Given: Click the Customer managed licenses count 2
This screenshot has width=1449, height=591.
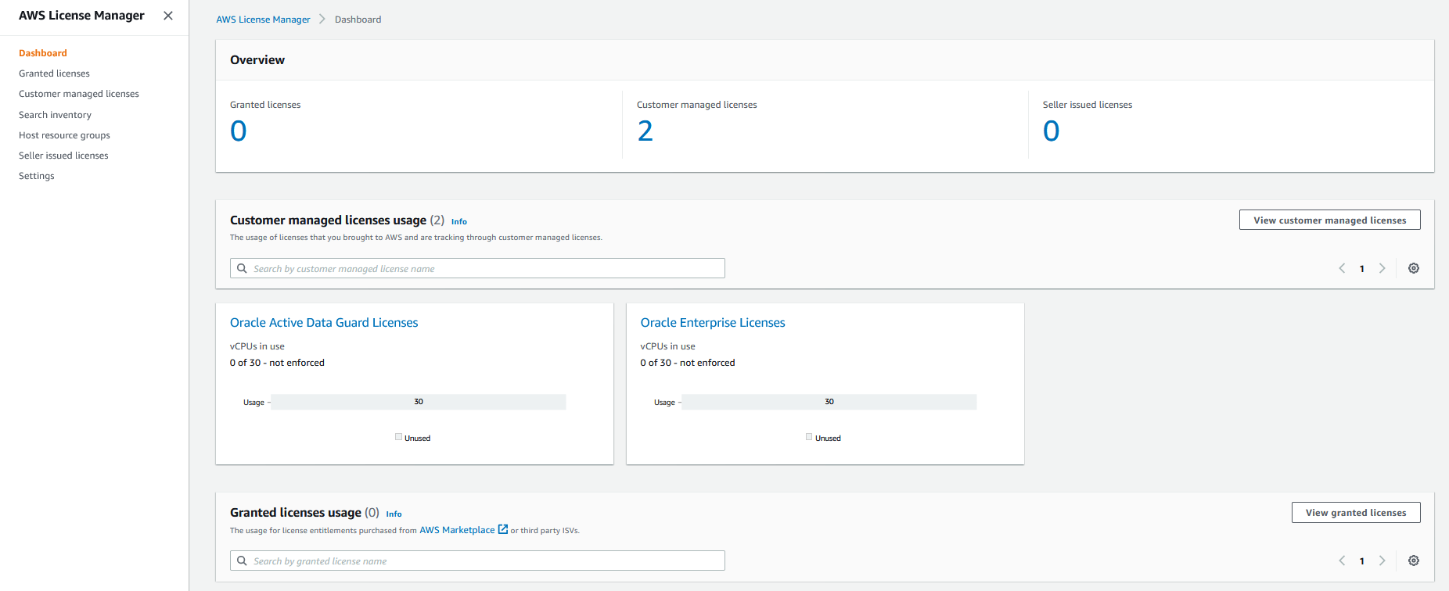Looking at the screenshot, I should tap(645, 131).
